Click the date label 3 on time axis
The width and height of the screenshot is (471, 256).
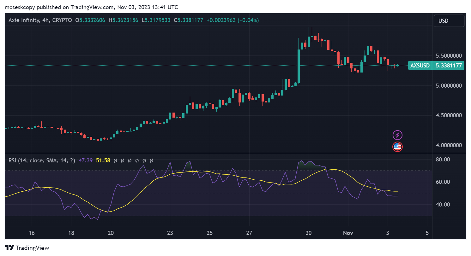(x=388, y=233)
